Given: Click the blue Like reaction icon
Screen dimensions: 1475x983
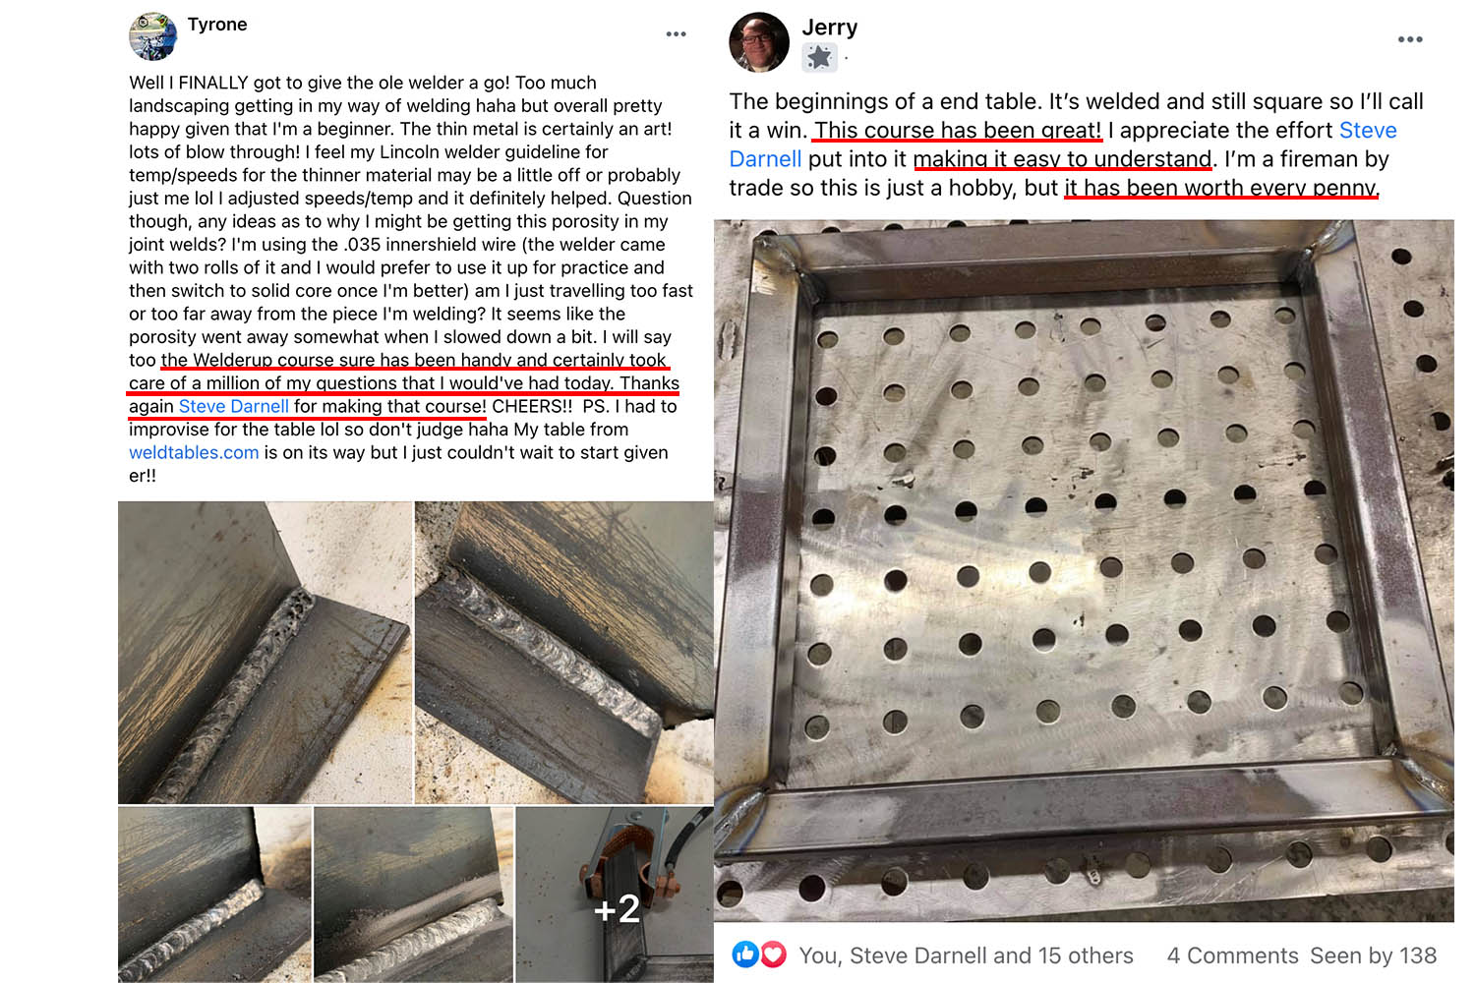Looking at the screenshot, I should tap(745, 954).
